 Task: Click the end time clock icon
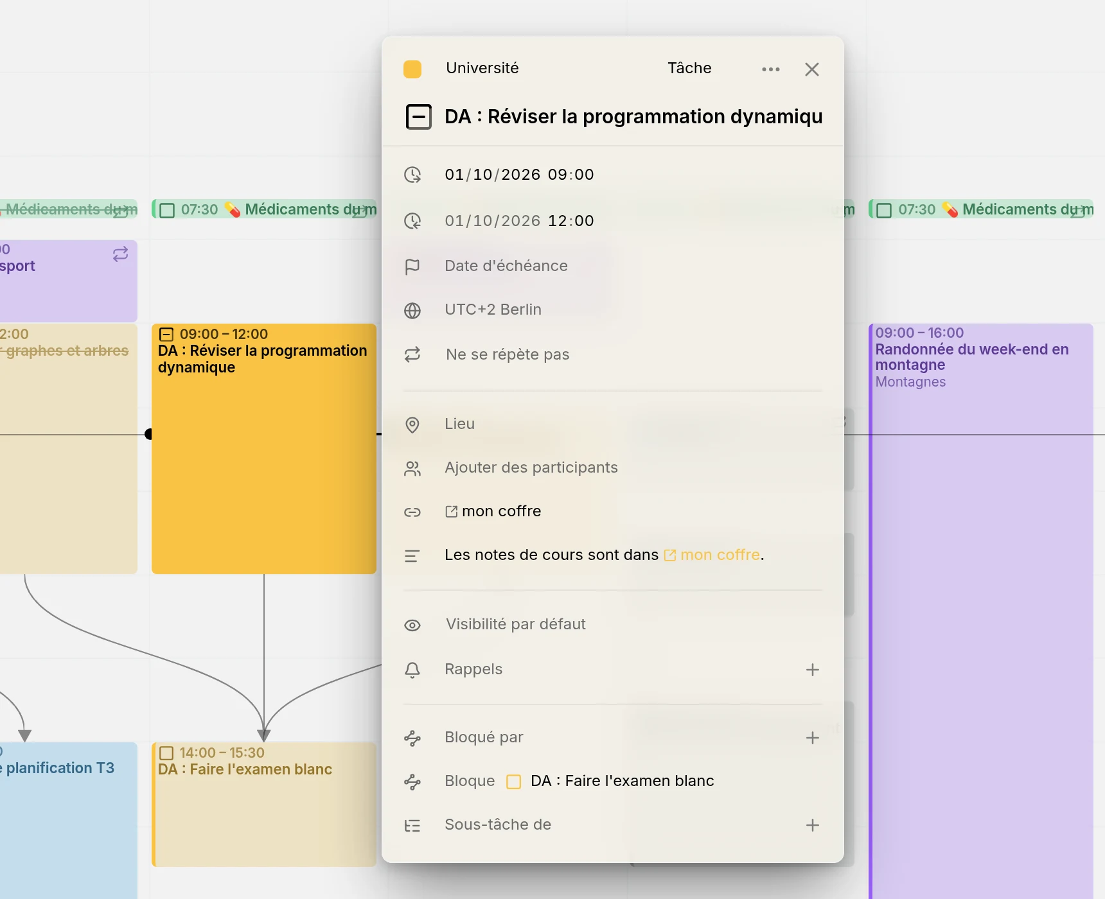tap(412, 221)
